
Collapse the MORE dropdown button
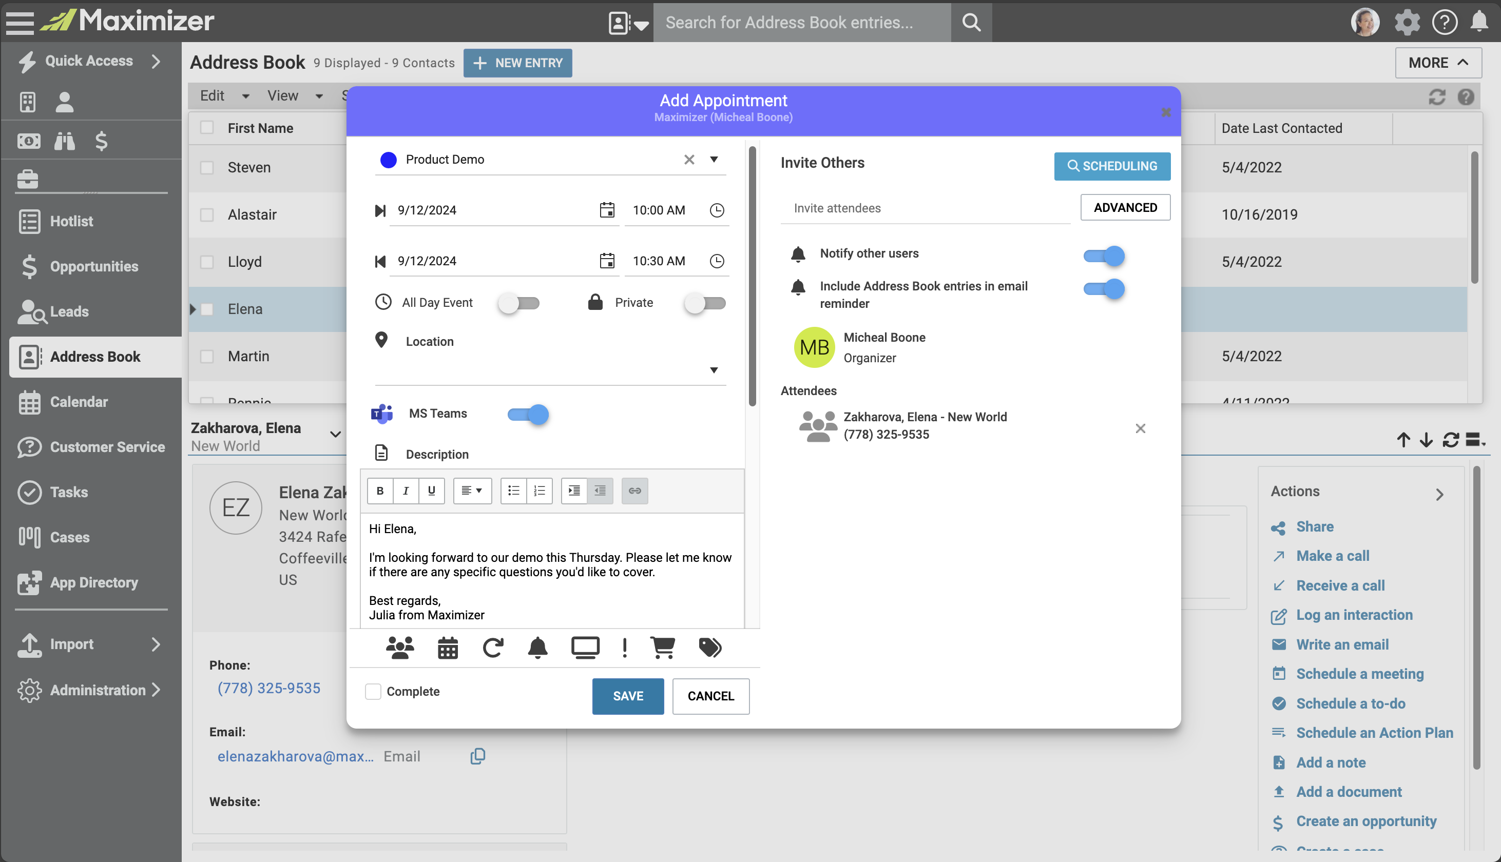(x=1438, y=63)
